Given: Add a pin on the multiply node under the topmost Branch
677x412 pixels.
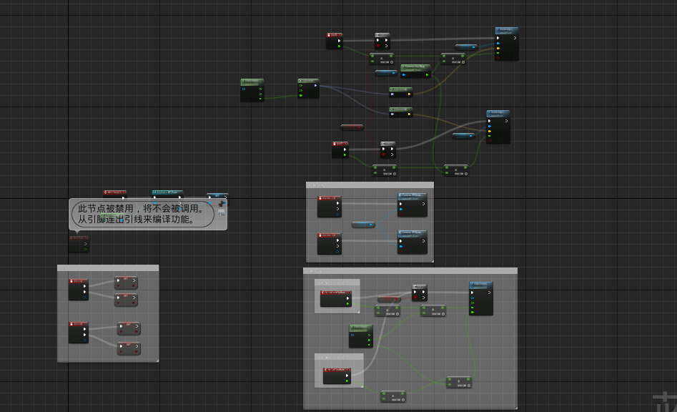Looking at the screenshot, I should [392, 62].
